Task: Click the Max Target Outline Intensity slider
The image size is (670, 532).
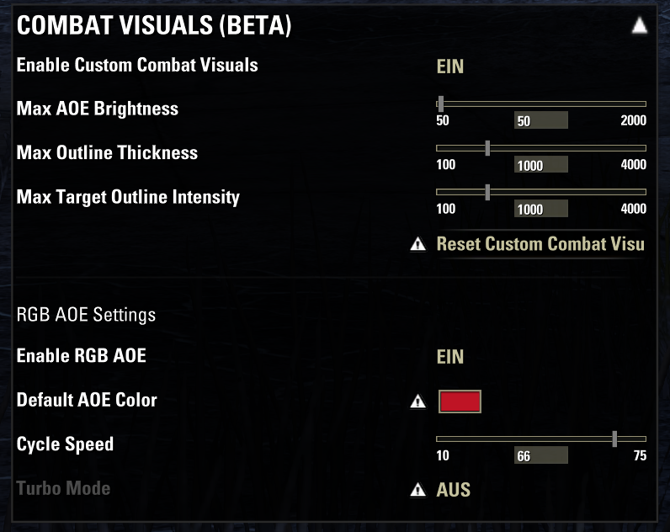Action: tap(541, 192)
